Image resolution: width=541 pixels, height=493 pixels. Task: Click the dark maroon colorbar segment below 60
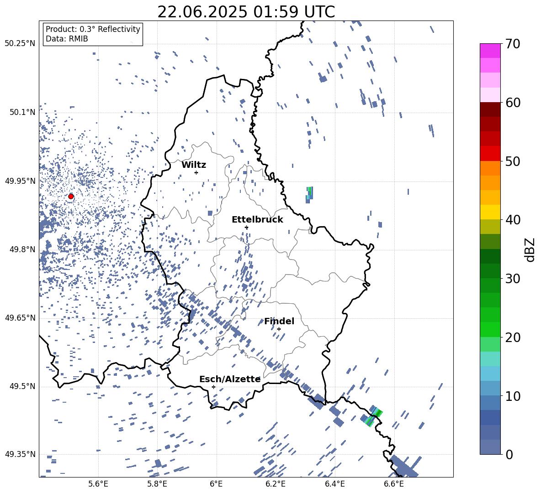[490, 109]
